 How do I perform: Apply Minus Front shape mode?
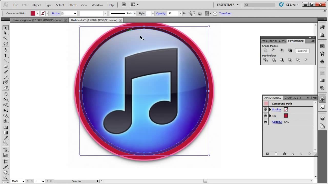point(273,50)
